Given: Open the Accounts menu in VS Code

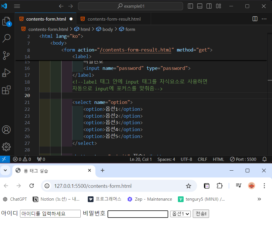Looking at the screenshot, I should click(x=6, y=130).
